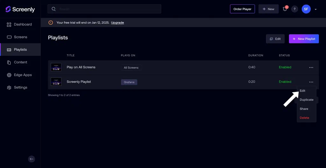The image size is (326, 168).
Task: Create a New Playlist
Action: 304,39
